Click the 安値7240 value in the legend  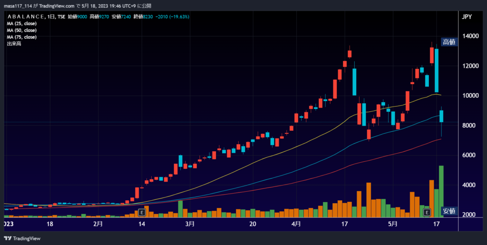(121, 17)
